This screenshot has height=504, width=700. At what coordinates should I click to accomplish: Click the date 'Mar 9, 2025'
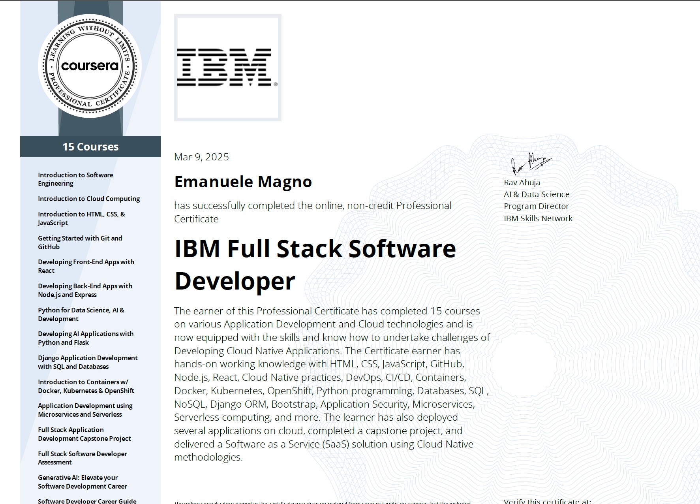[201, 157]
